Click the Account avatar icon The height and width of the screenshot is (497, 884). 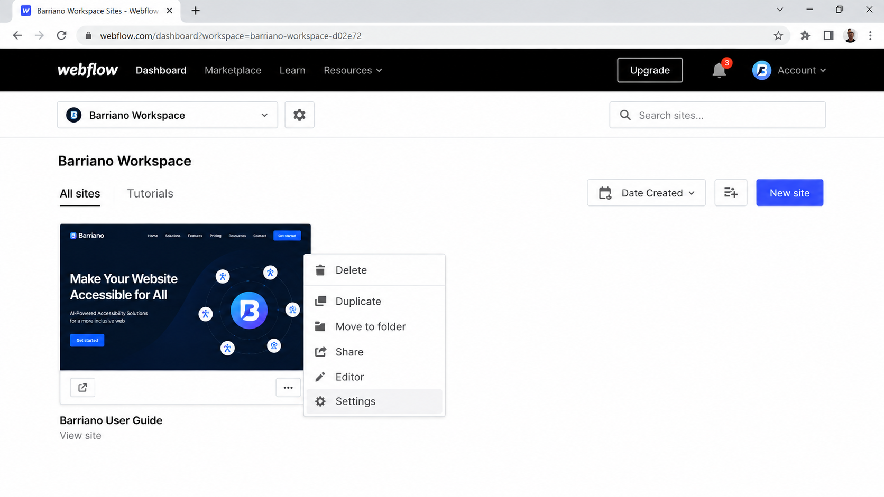point(761,70)
